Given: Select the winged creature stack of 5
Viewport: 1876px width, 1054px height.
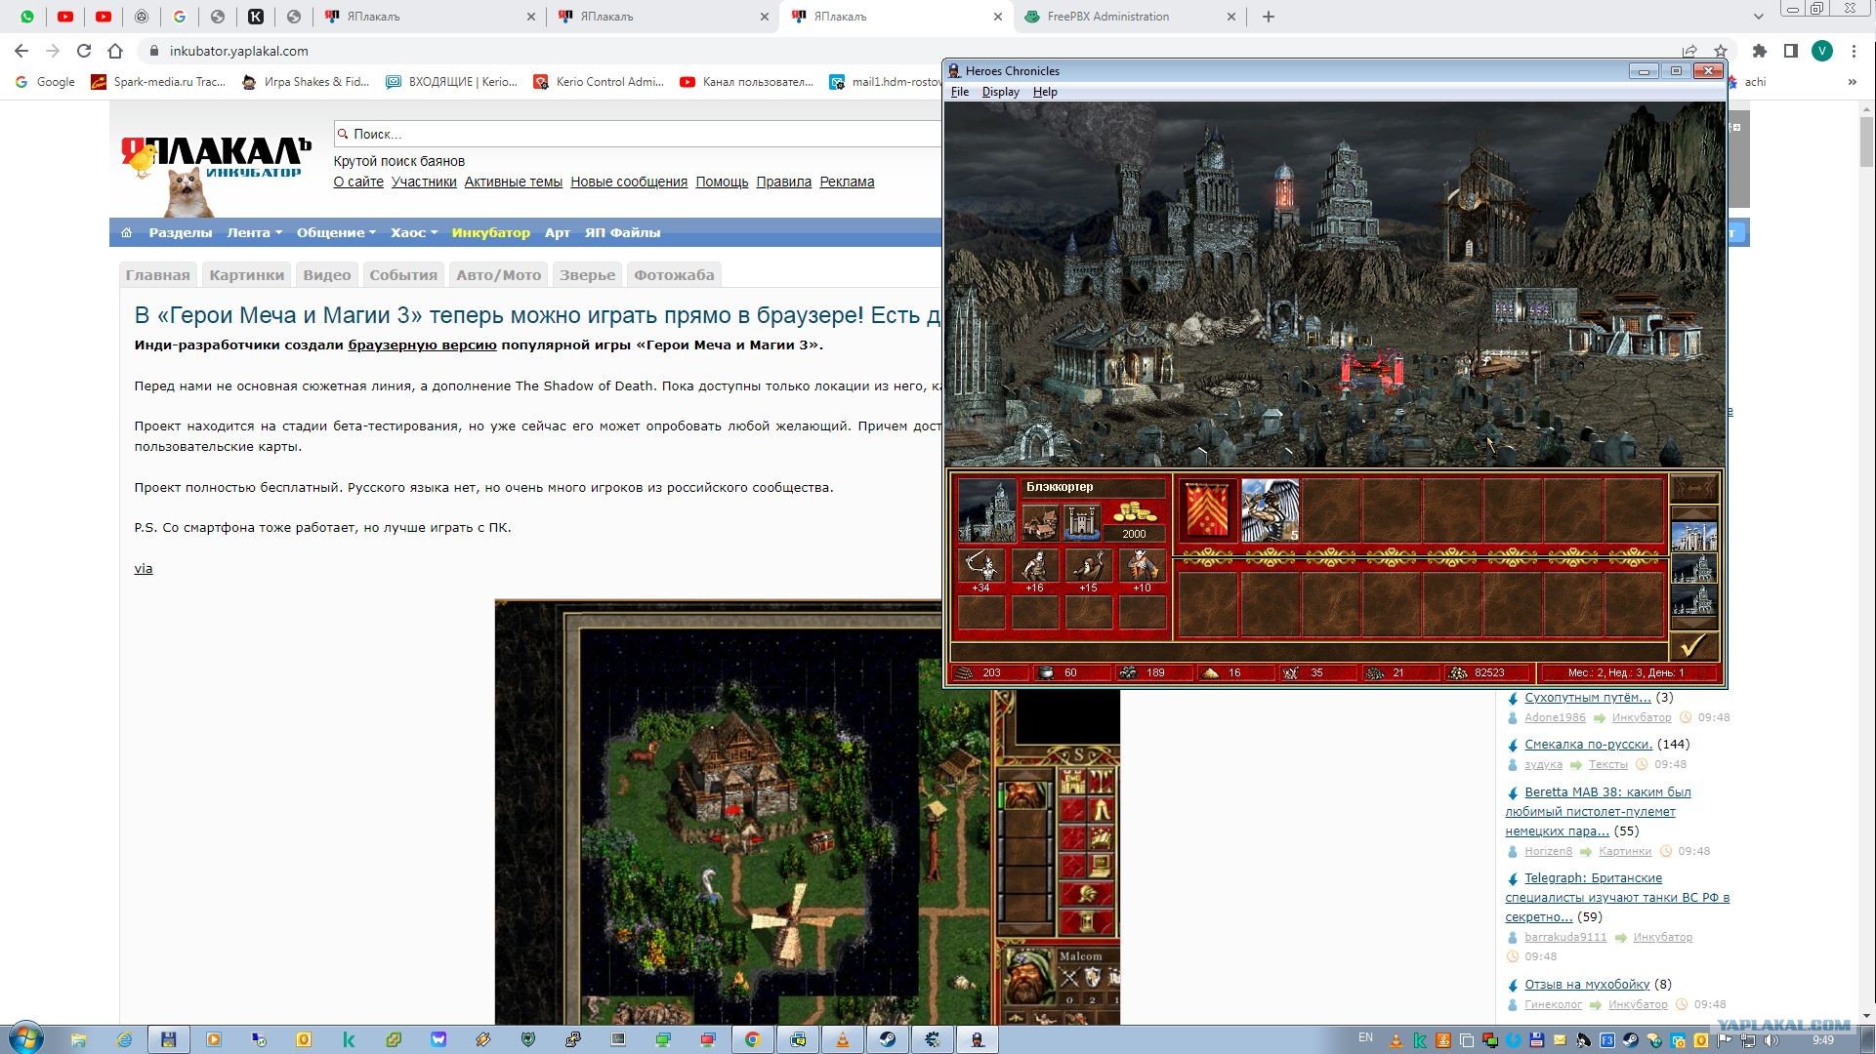Looking at the screenshot, I should pyautogui.click(x=1270, y=509).
